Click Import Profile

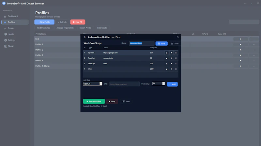coord(85,28)
